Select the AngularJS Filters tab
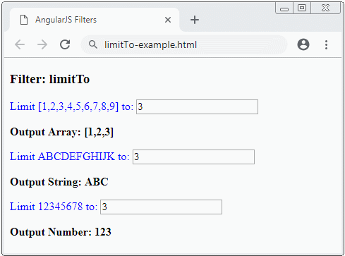 95,20
